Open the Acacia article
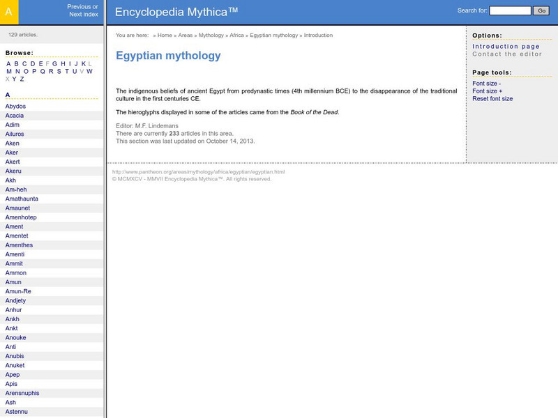The height and width of the screenshot is (418, 558). 14,116
